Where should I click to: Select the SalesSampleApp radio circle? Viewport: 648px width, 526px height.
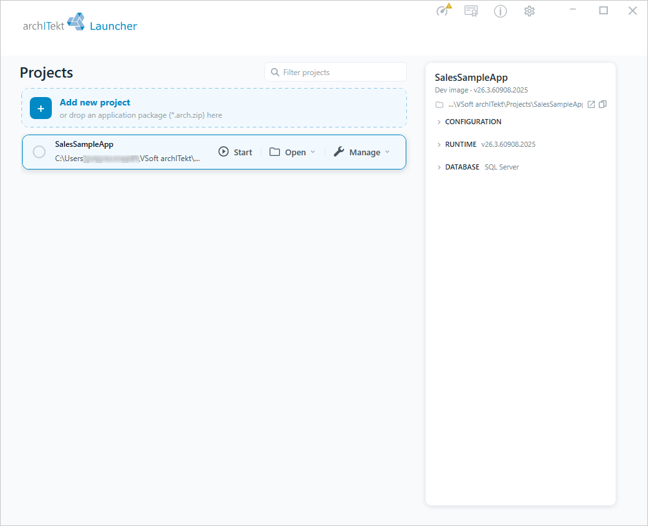(40, 152)
